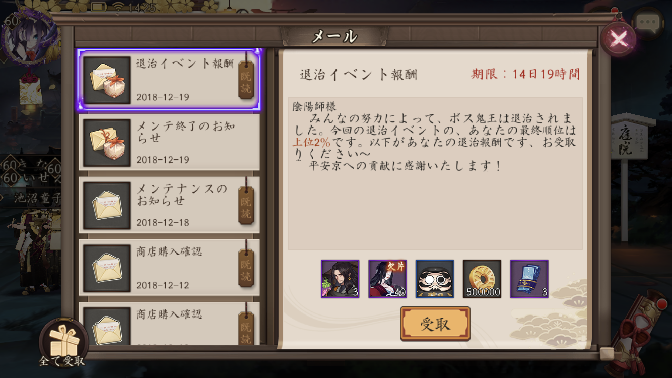Select the 商店購入確認 mail dated 2018-12-12
This screenshot has height=378, width=672.
tap(169, 267)
